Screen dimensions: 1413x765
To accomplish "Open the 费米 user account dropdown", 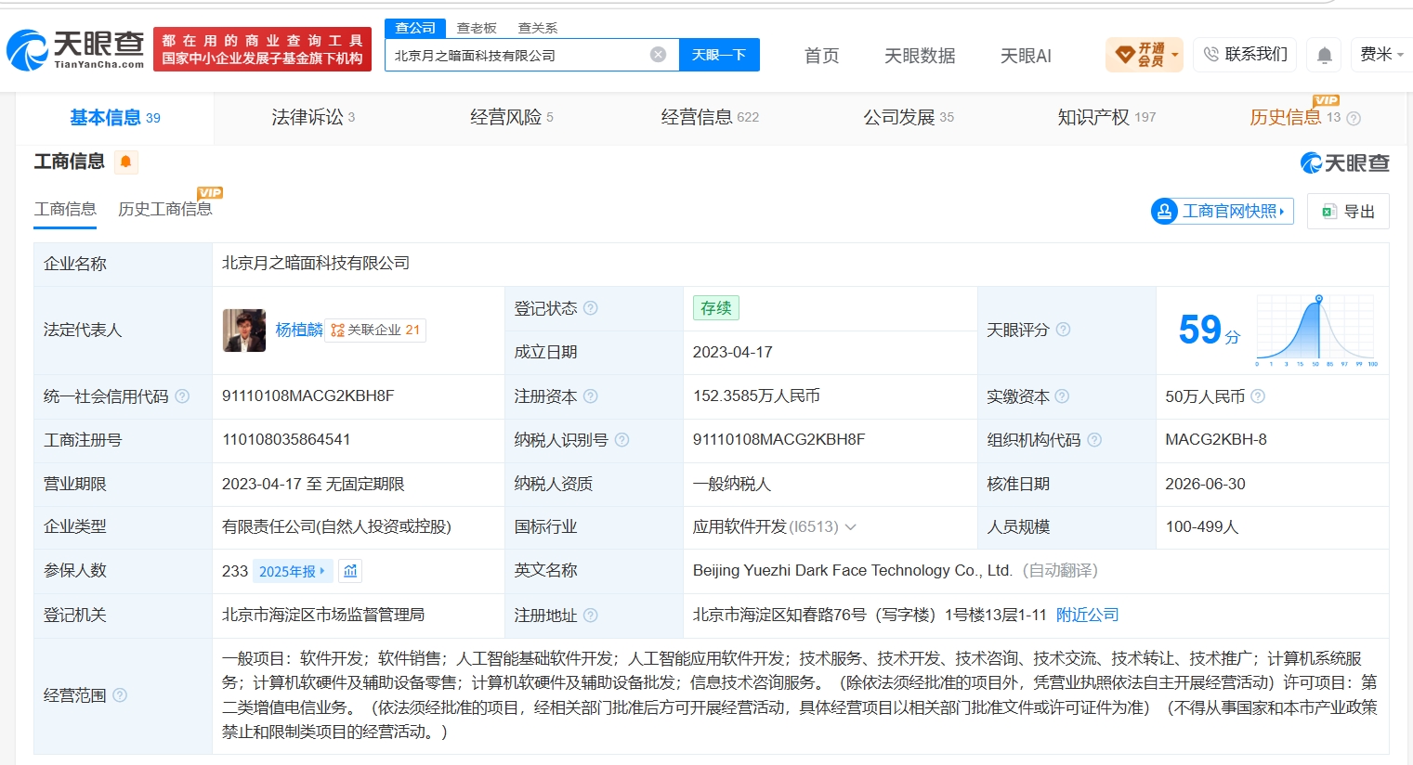I will point(1381,55).
